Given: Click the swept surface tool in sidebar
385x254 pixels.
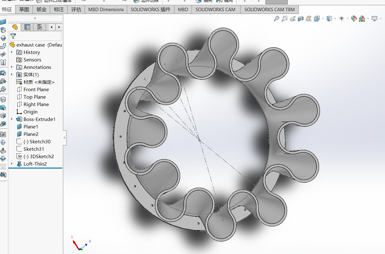Looking at the screenshot, I should click(x=3, y=46).
